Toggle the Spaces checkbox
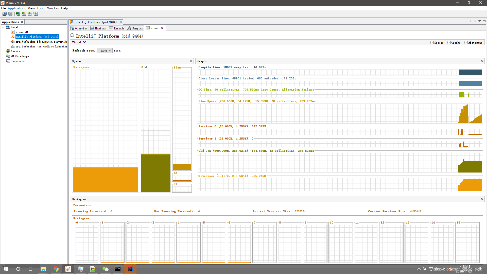This screenshot has width=487, height=274. pos(432,43)
